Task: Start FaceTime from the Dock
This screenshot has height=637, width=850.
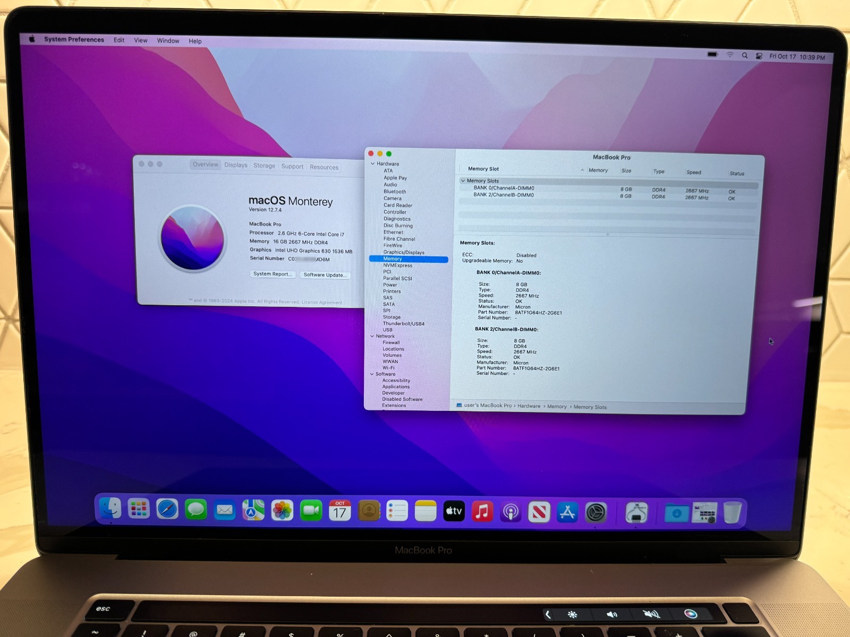Action: click(x=311, y=511)
